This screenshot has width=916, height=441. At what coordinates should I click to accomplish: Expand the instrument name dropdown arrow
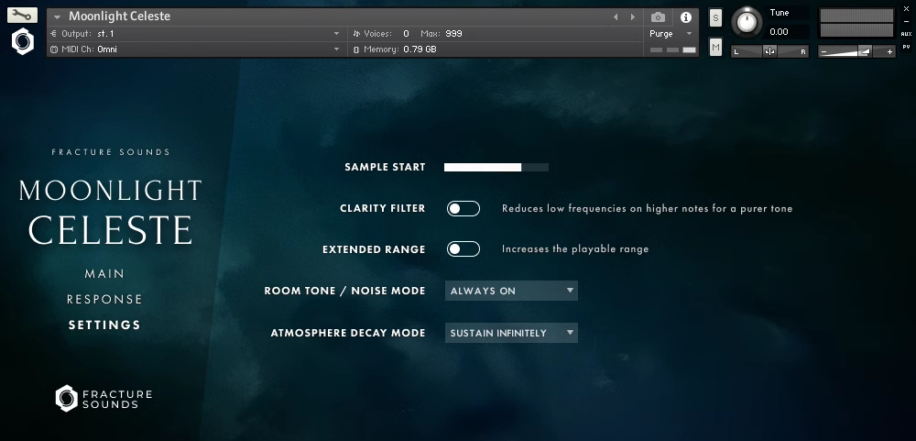pos(57,17)
